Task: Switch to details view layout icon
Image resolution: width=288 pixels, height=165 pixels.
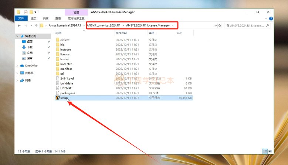Action: [x=265, y=151]
